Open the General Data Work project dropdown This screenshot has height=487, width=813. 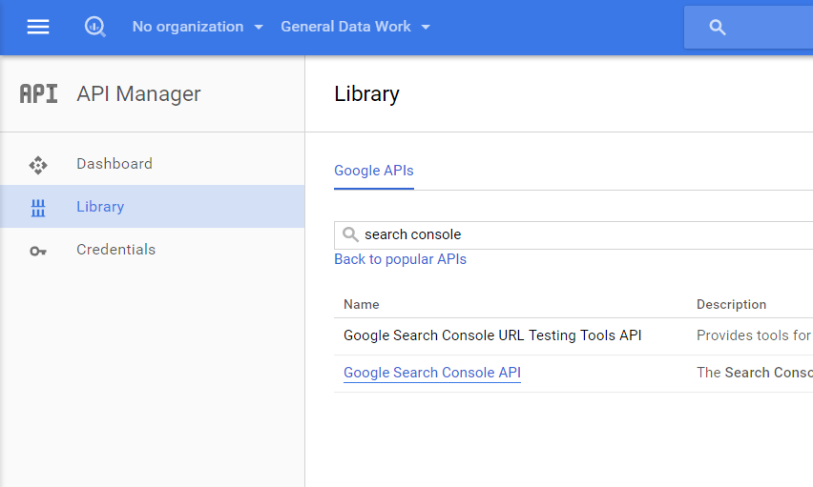355,27
